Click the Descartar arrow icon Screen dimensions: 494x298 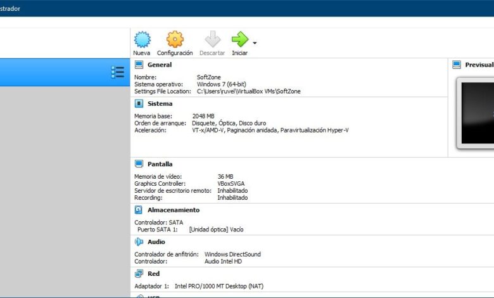213,39
